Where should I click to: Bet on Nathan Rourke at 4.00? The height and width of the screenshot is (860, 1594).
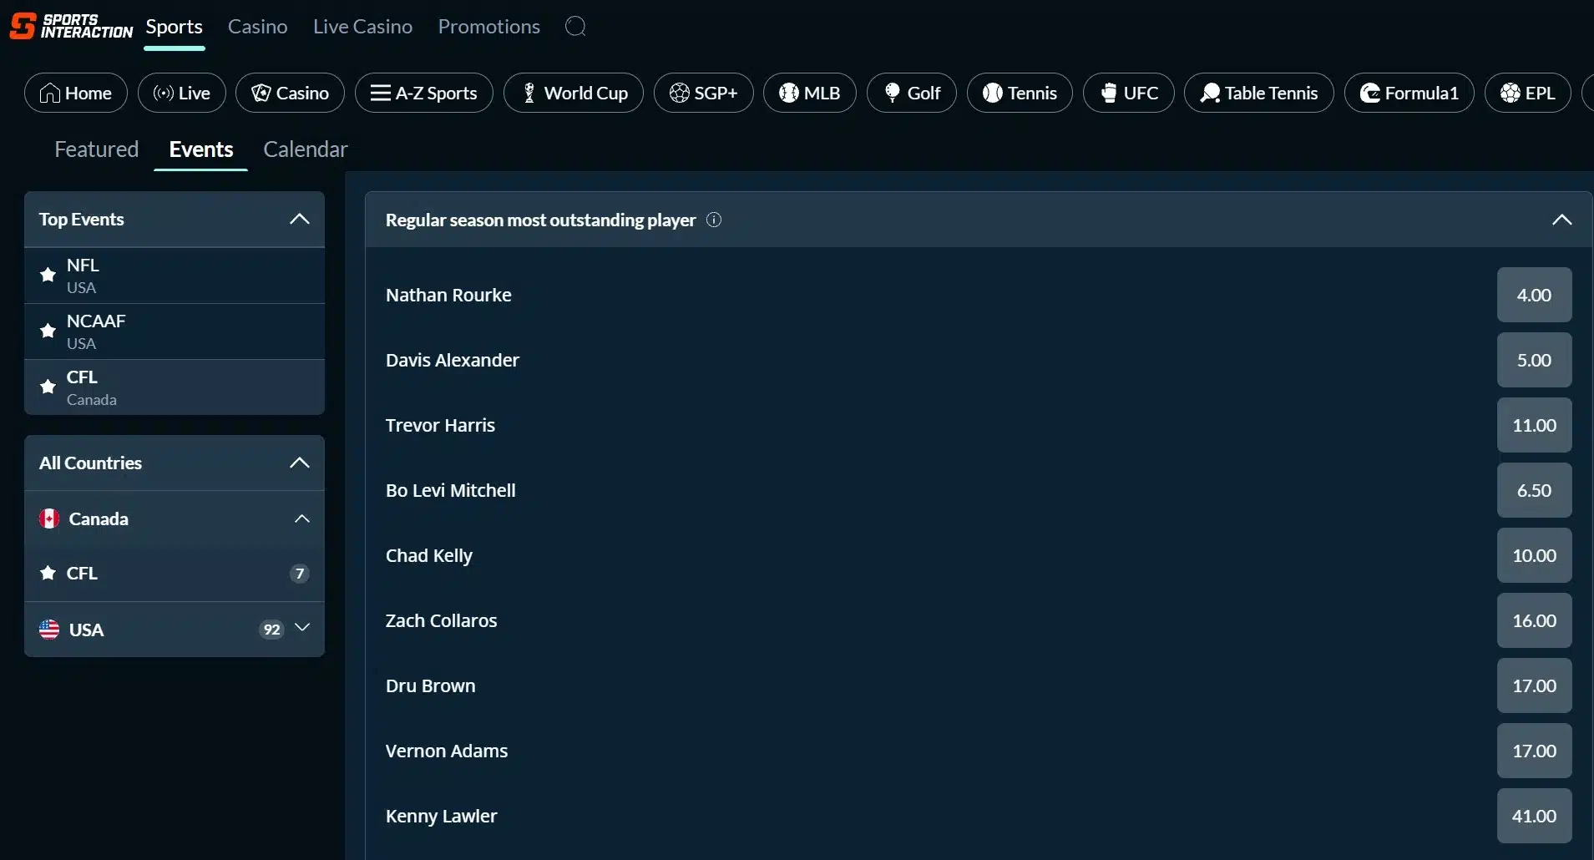[x=1534, y=295]
